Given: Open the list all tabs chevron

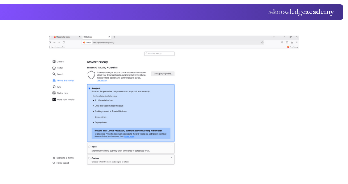Looking at the screenshot, I should pos(273,37).
